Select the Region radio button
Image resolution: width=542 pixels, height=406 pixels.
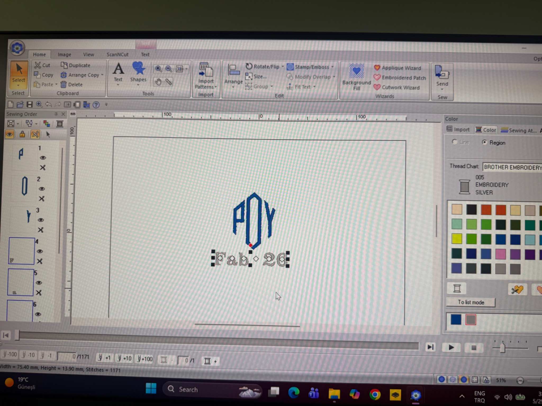pyautogui.click(x=484, y=142)
